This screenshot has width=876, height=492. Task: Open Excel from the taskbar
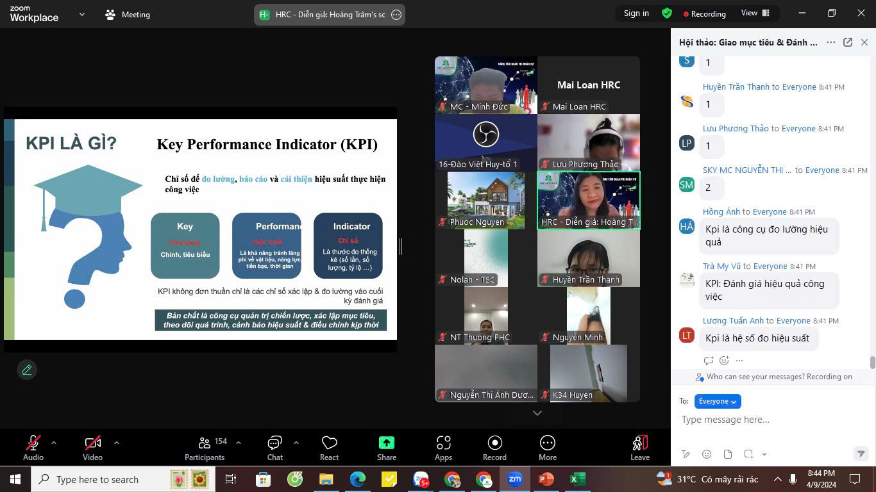577,479
